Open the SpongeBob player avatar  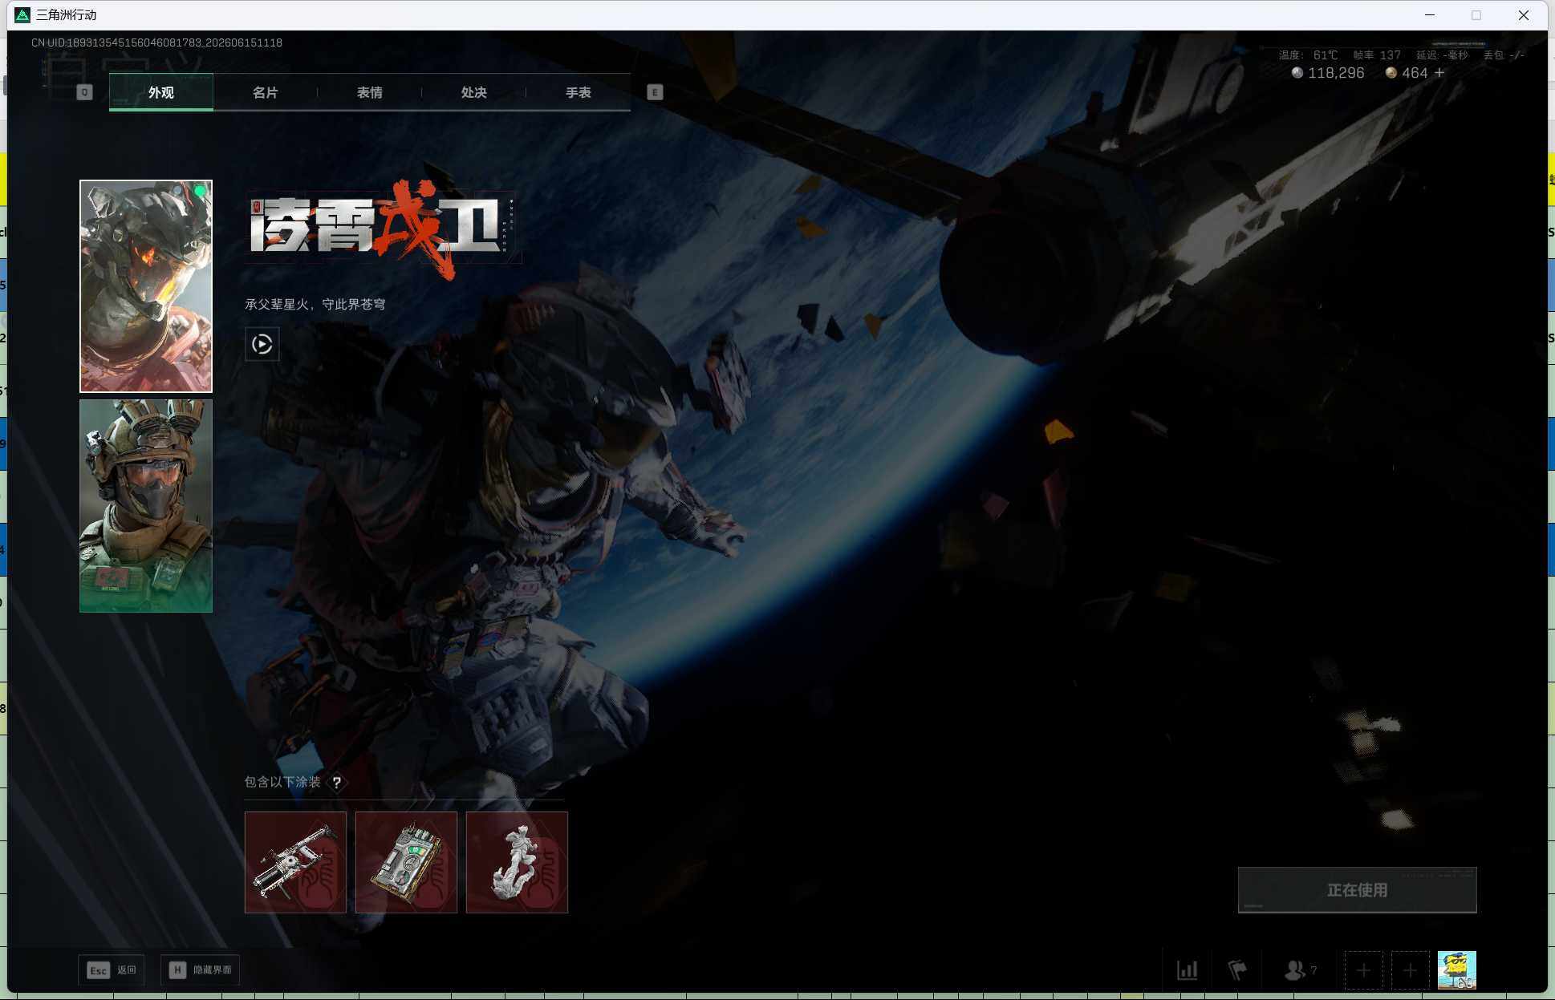(1457, 970)
